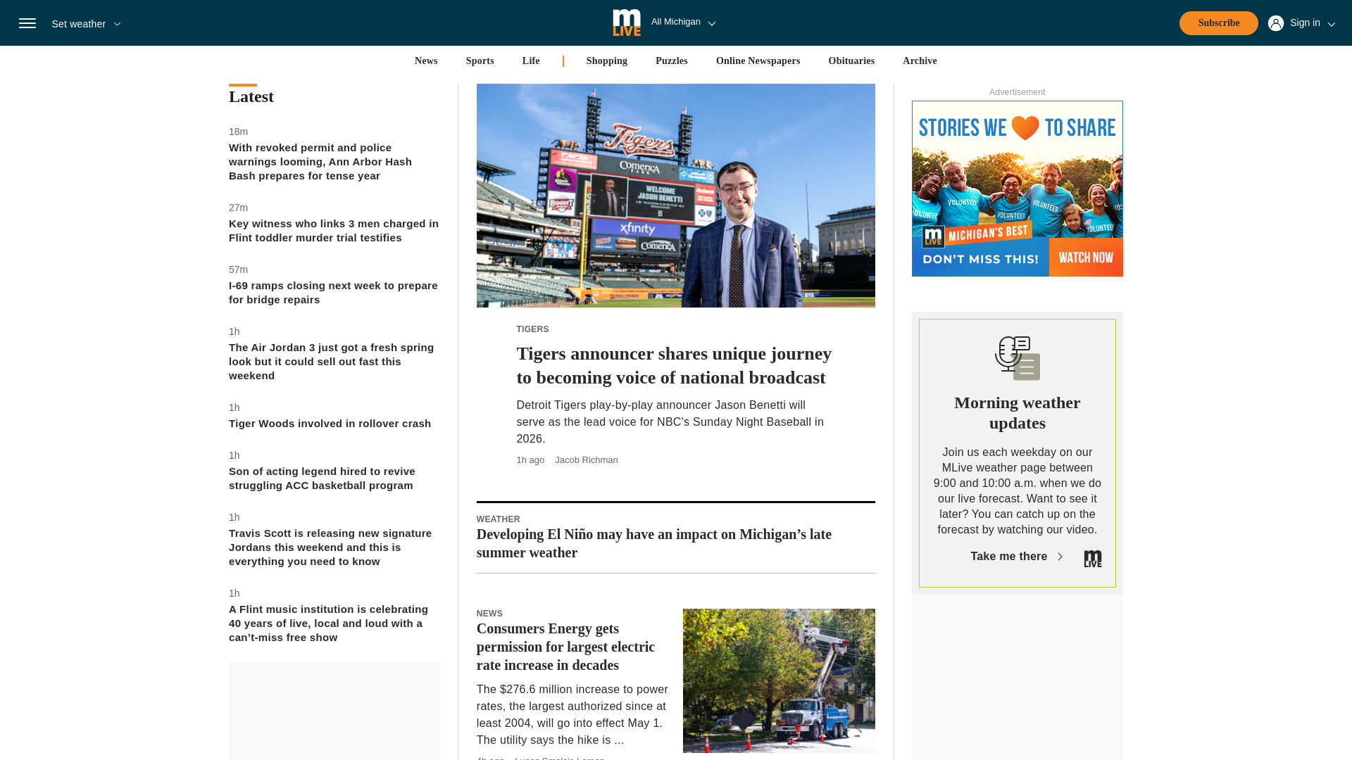Screen dimensions: 1352x760
Task: Click the WEATHER category label
Action: pyautogui.click(x=498, y=519)
